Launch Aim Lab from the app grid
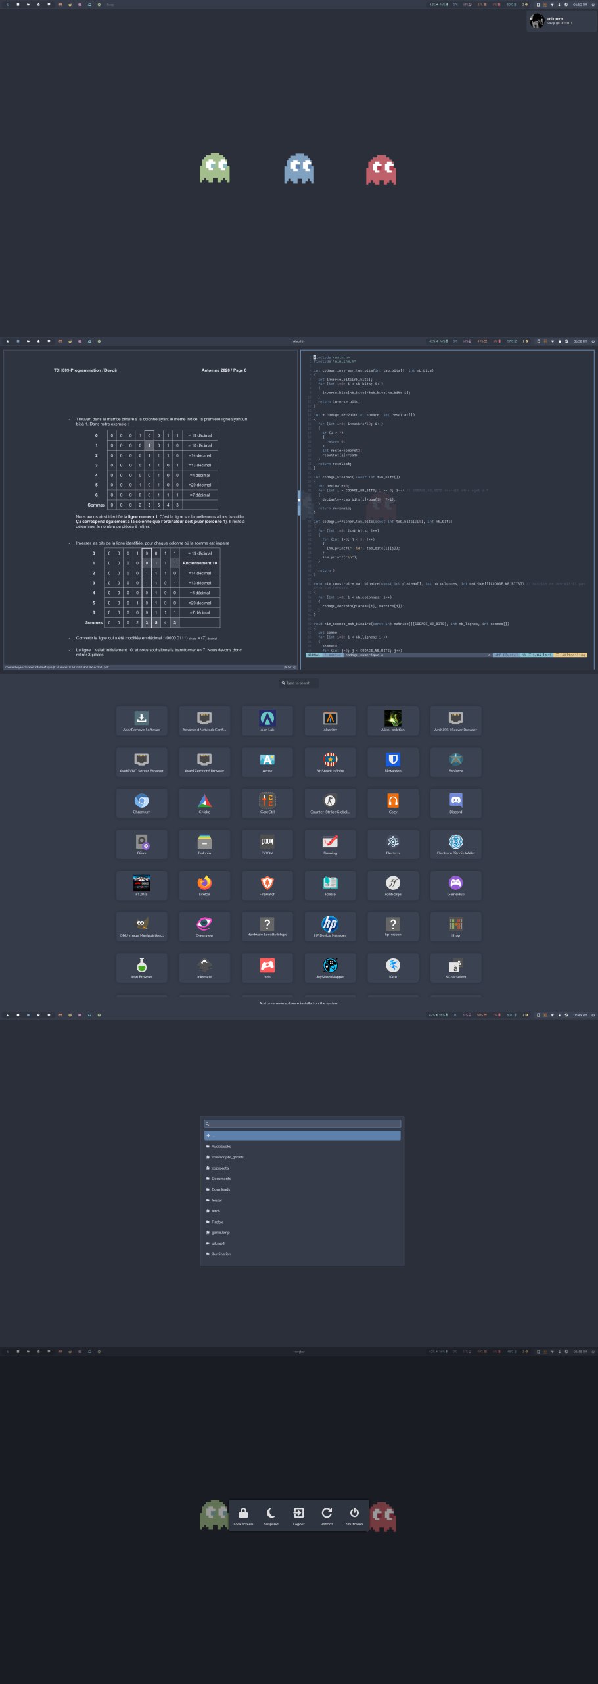This screenshot has width=598, height=1684. click(x=267, y=721)
